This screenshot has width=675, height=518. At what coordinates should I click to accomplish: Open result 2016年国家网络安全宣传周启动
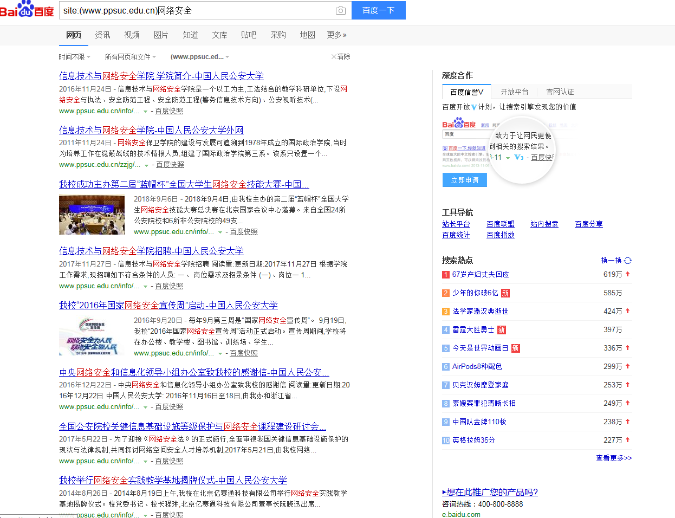click(x=168, y=305)
